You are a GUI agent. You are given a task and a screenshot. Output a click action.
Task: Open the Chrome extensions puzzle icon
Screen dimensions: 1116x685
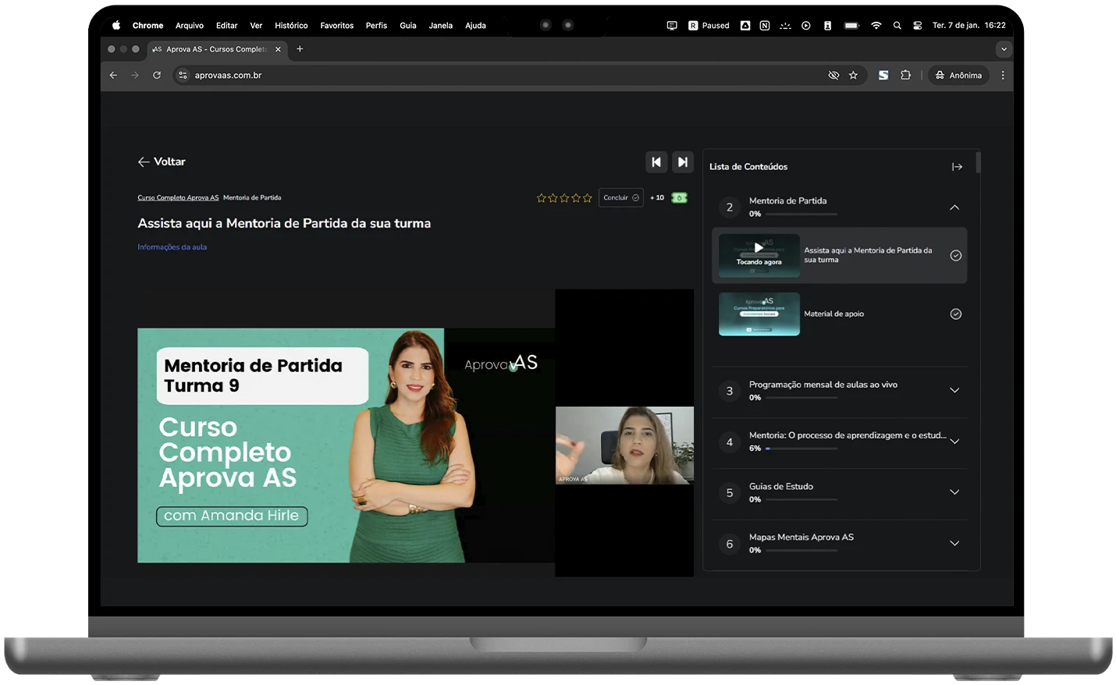point(905,76)
